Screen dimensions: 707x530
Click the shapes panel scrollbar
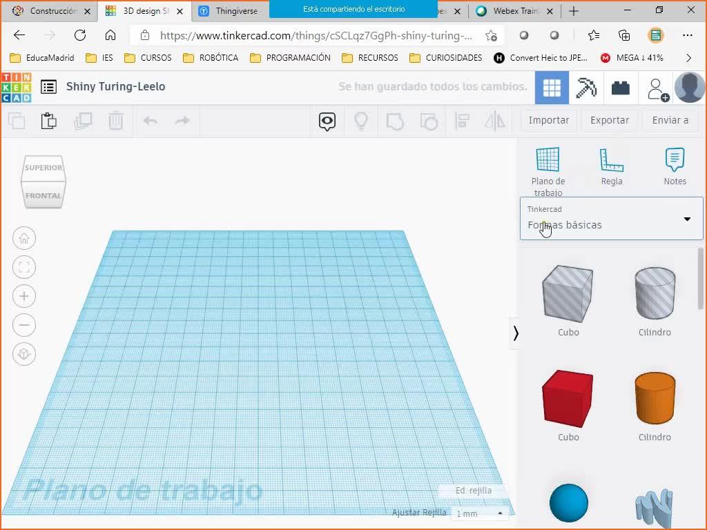coord(700,279)
